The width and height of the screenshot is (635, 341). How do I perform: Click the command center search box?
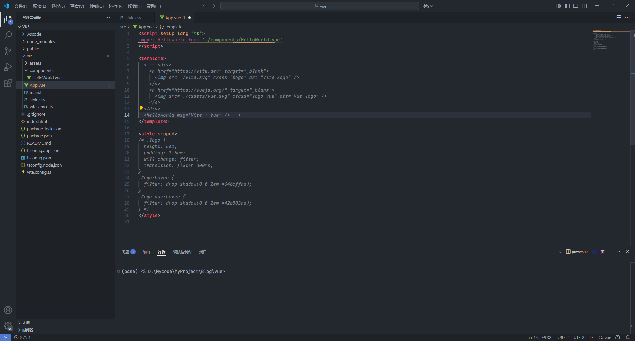click(319, 6)
